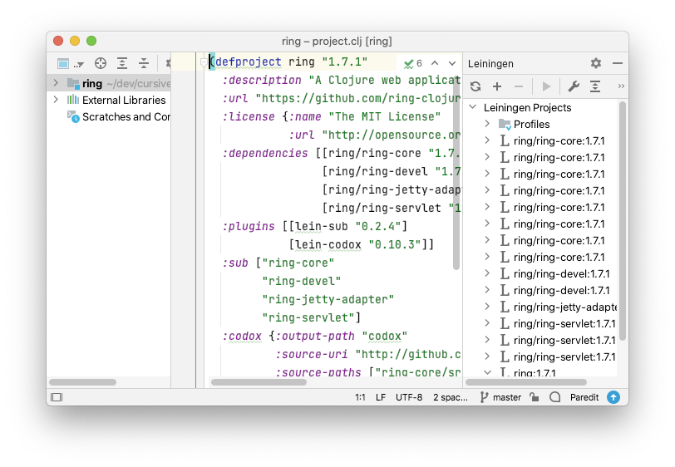Open the Project view selector icon
This screenshot has height=467, width=675.
[x=63, y=64]
